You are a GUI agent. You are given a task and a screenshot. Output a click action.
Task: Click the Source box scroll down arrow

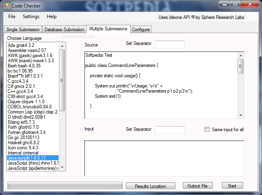point(241,115)
